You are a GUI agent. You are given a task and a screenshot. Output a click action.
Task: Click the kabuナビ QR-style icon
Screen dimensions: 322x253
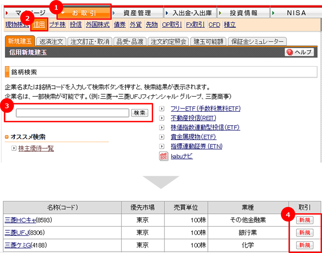[x=163, y=156]
